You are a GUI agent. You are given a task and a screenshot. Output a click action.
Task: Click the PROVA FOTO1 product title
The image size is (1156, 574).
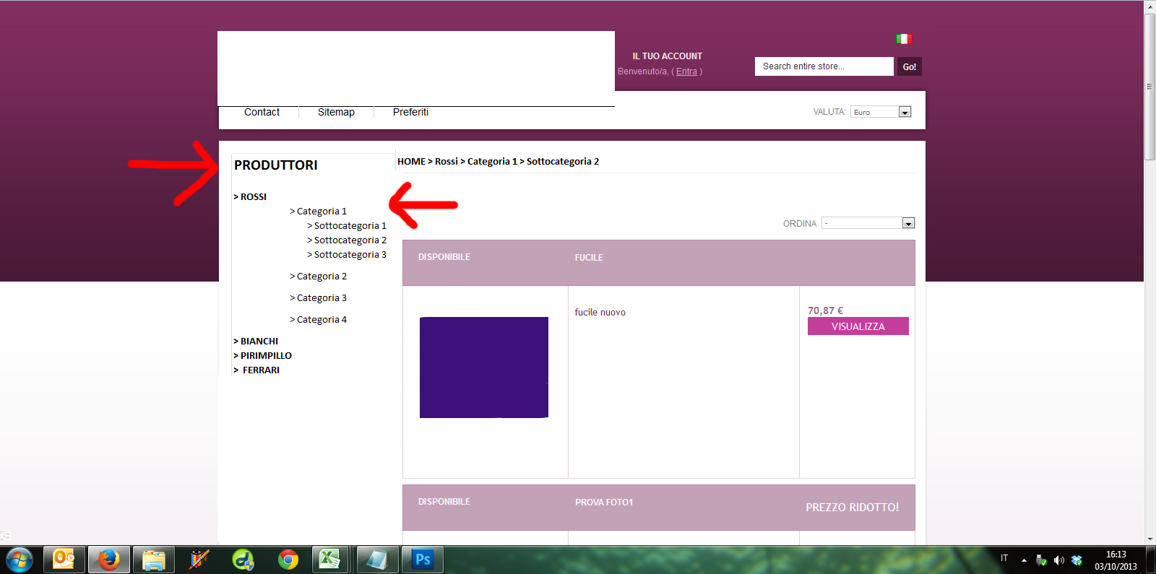(x=604, y=502)
